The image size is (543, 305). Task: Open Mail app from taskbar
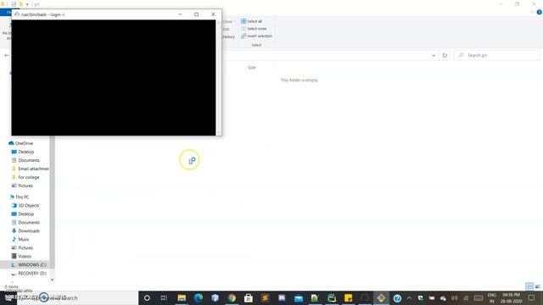[x=299, y=297]
